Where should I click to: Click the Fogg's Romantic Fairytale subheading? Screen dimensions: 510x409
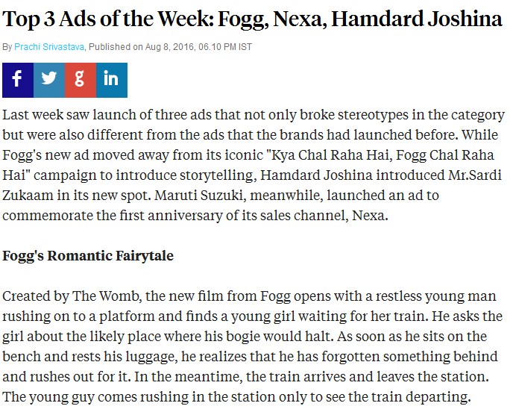88,256
